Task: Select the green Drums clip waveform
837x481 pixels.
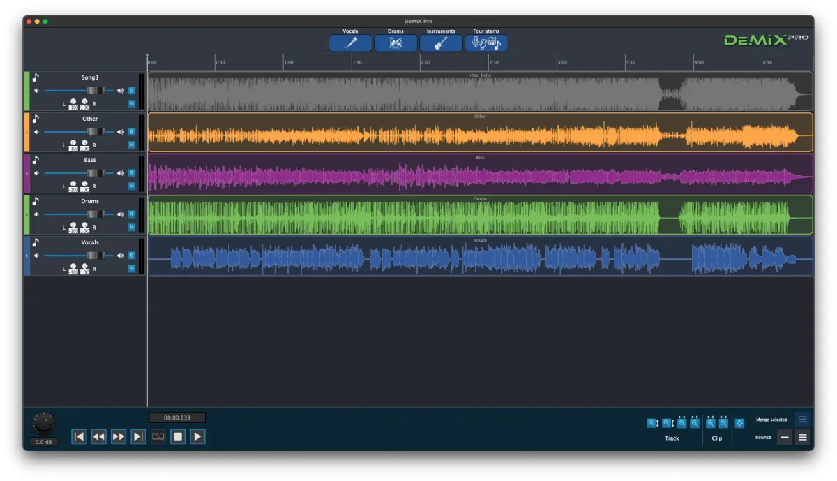Action: pos(480,214)
